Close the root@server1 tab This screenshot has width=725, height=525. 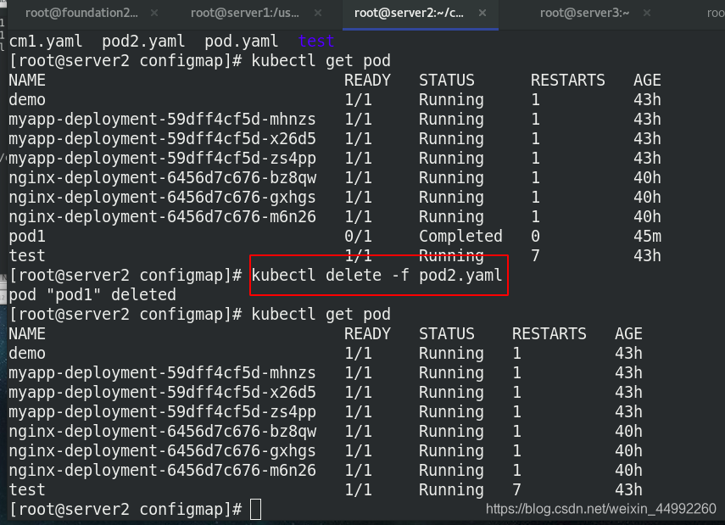(x=318, y=13)
